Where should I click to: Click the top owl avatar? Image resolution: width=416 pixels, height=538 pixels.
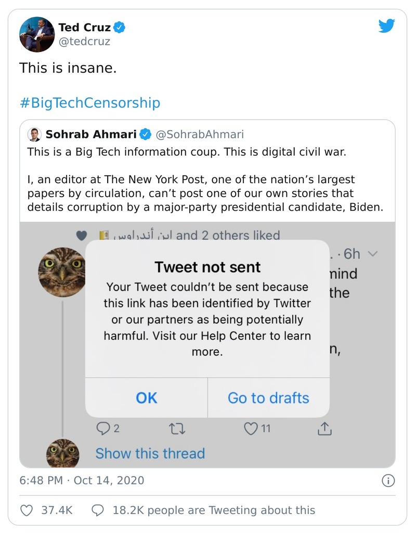tap(61, 272)
